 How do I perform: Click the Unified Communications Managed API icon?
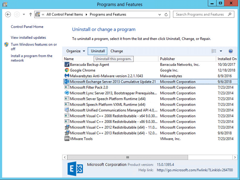[67, 110]
